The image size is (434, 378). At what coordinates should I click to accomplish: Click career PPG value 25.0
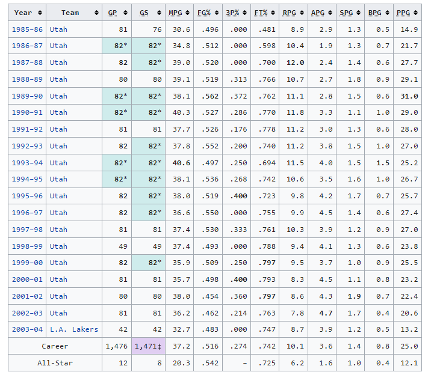[409, 346]
